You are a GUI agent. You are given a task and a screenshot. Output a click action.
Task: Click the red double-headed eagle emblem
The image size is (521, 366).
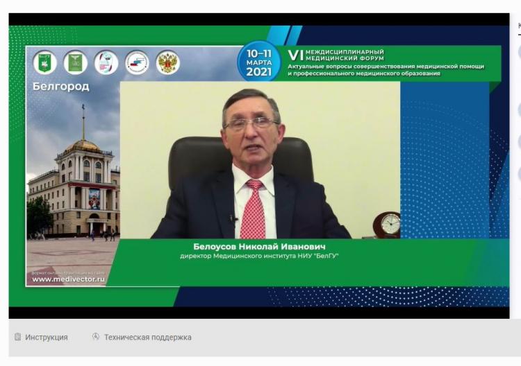pyautogui.click(x=167, y=62)
